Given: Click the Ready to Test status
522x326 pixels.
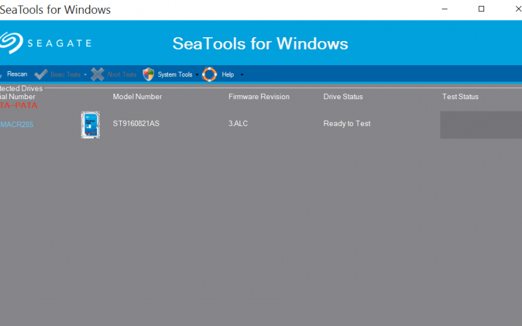Looking at the screenshot, I should click(x=347, y=123).
